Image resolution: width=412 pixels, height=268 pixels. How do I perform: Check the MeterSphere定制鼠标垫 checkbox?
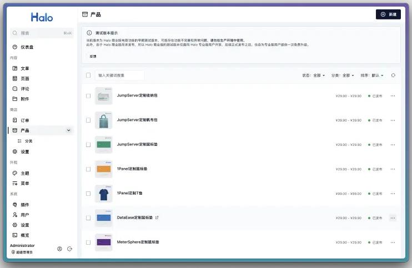pos(88,242)
